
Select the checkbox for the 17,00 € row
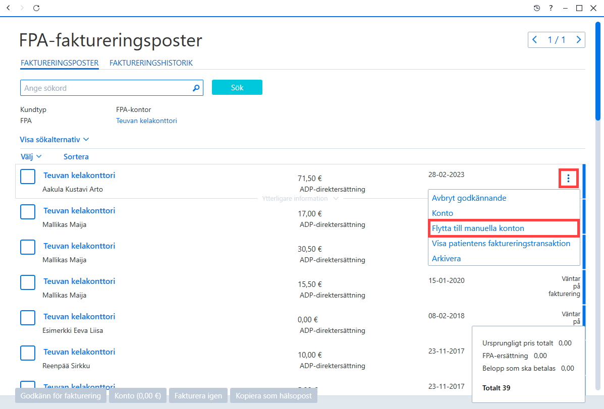(28, 212)
